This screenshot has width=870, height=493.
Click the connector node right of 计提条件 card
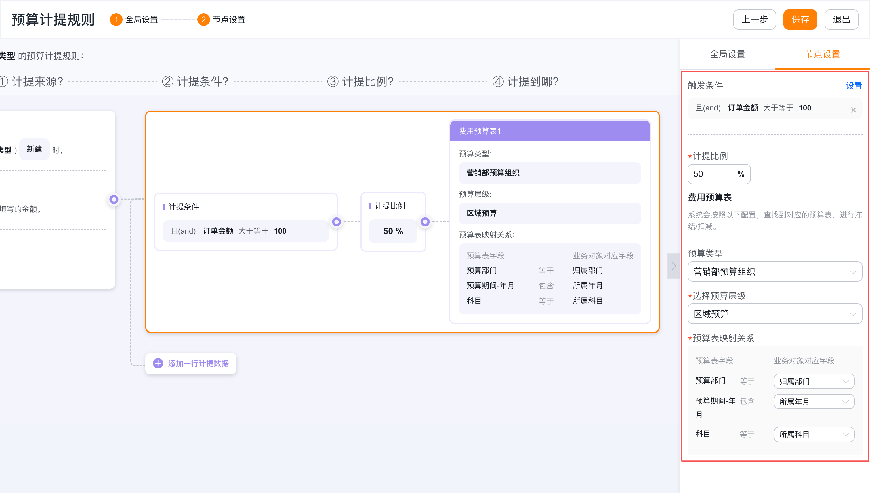click(x=336, y=222)
